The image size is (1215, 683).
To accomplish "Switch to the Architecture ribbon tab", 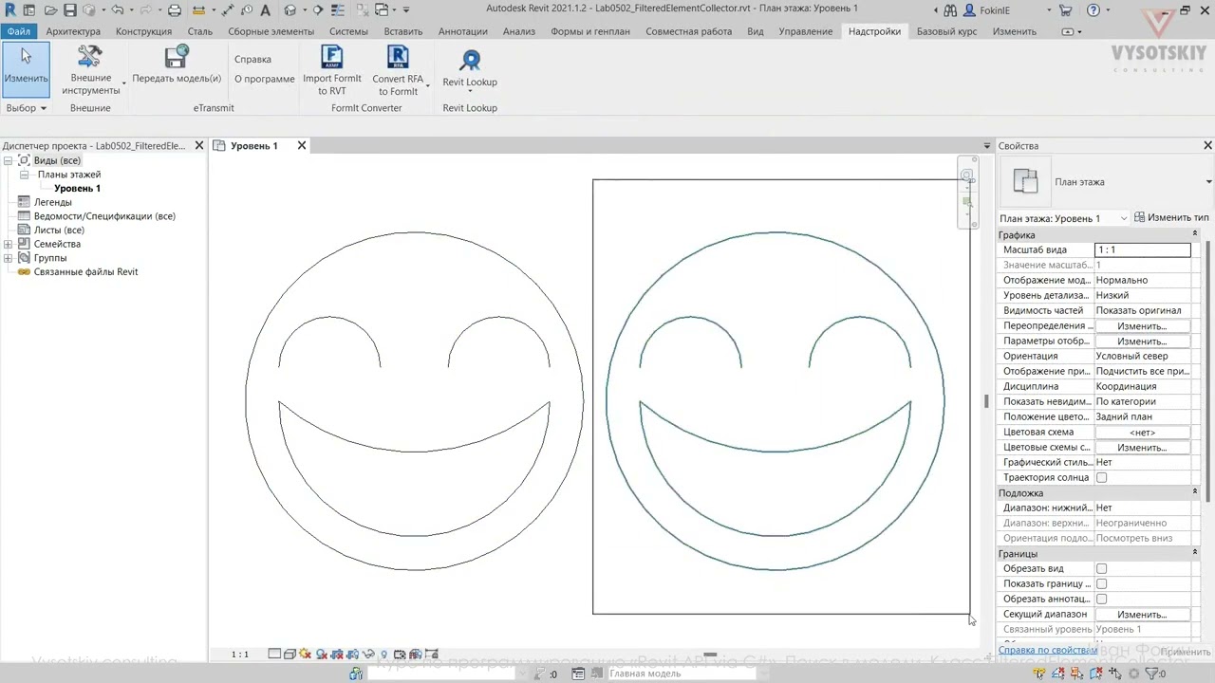I will (x=73, y=31).
